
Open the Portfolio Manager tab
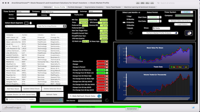click(x=75, y=7)
